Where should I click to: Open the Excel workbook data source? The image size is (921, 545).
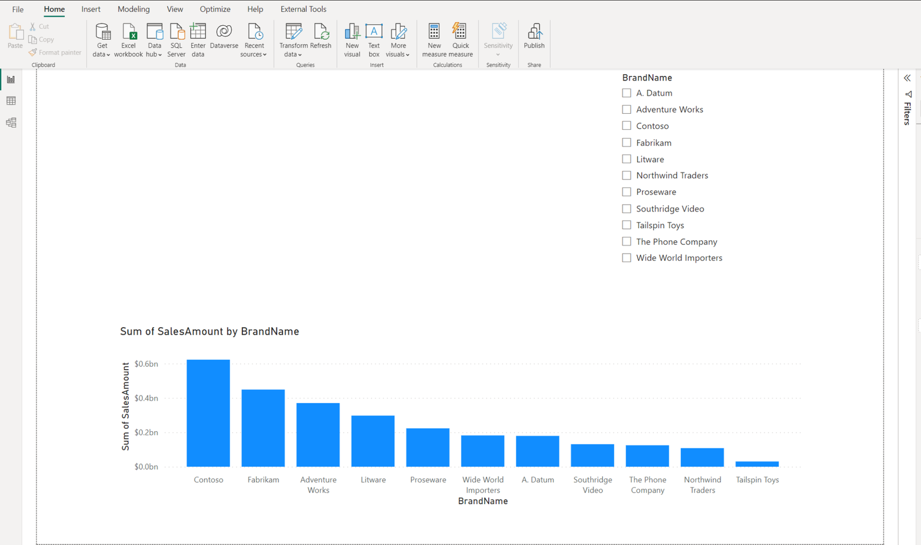[128, 40]
